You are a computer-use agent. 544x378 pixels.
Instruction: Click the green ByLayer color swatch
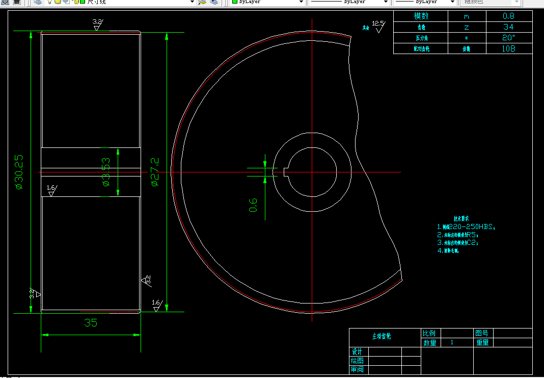[x=234, y=2]
